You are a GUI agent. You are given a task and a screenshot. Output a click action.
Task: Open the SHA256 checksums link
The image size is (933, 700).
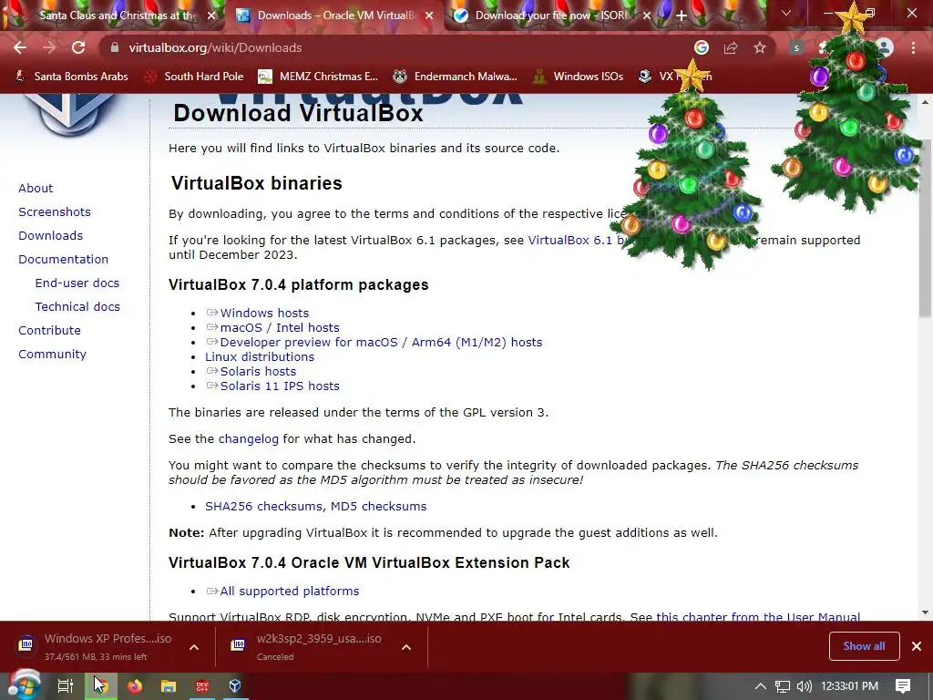264,507
